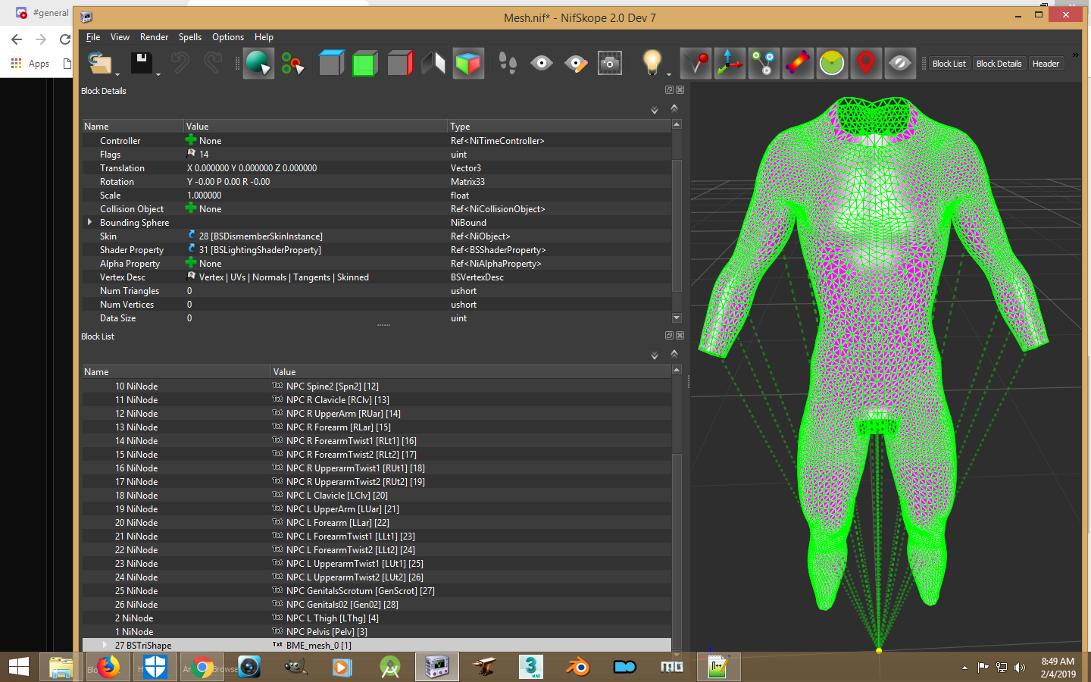Image resolution: width=1091 pixels, height=682 pixels.
Task: Click the walk mode footprints icon
Action: click(508, 63)
